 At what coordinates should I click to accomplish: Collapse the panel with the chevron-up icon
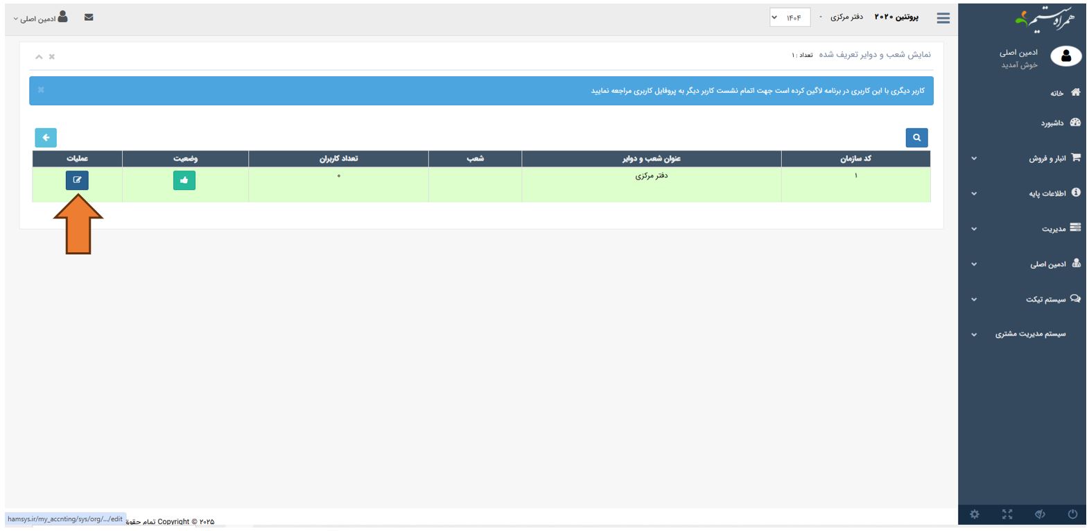[39, 57]
